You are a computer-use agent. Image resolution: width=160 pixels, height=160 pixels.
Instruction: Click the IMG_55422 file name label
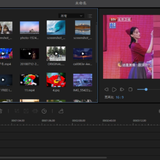pyautogui.click(x=83, y=90)
